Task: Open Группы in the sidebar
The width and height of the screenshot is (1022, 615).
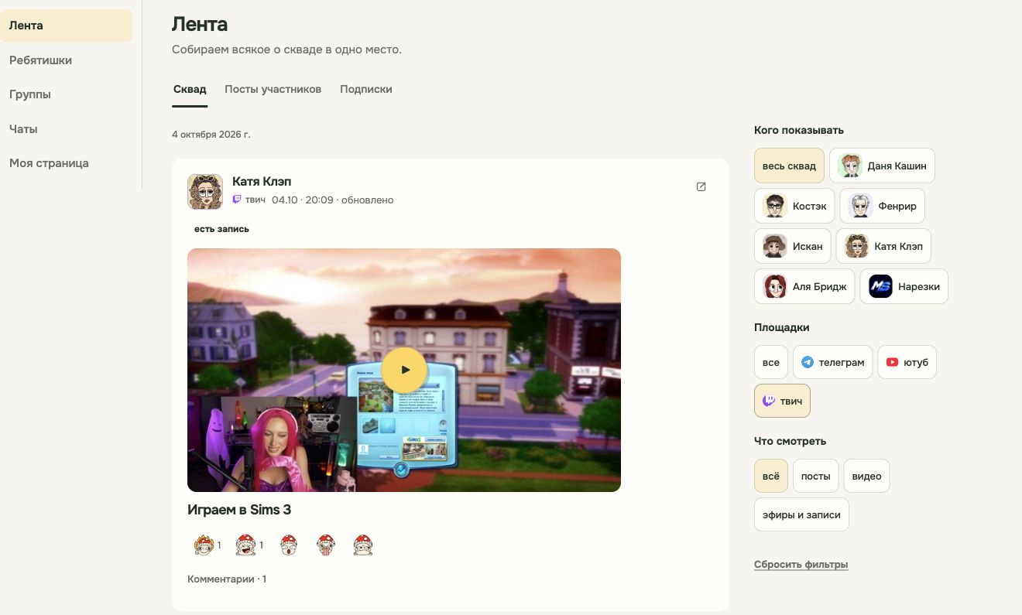Action: click(x=67, y=94)
